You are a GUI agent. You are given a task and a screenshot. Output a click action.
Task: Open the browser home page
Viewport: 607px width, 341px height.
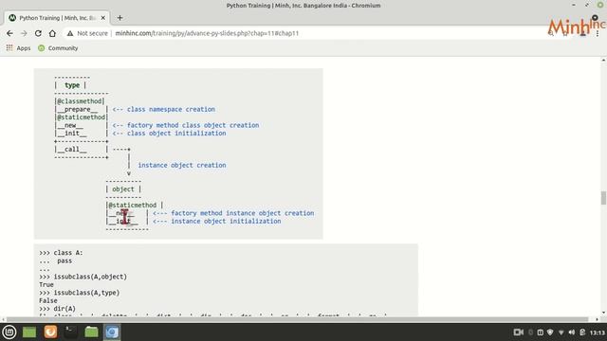click(x=52, y=33)
